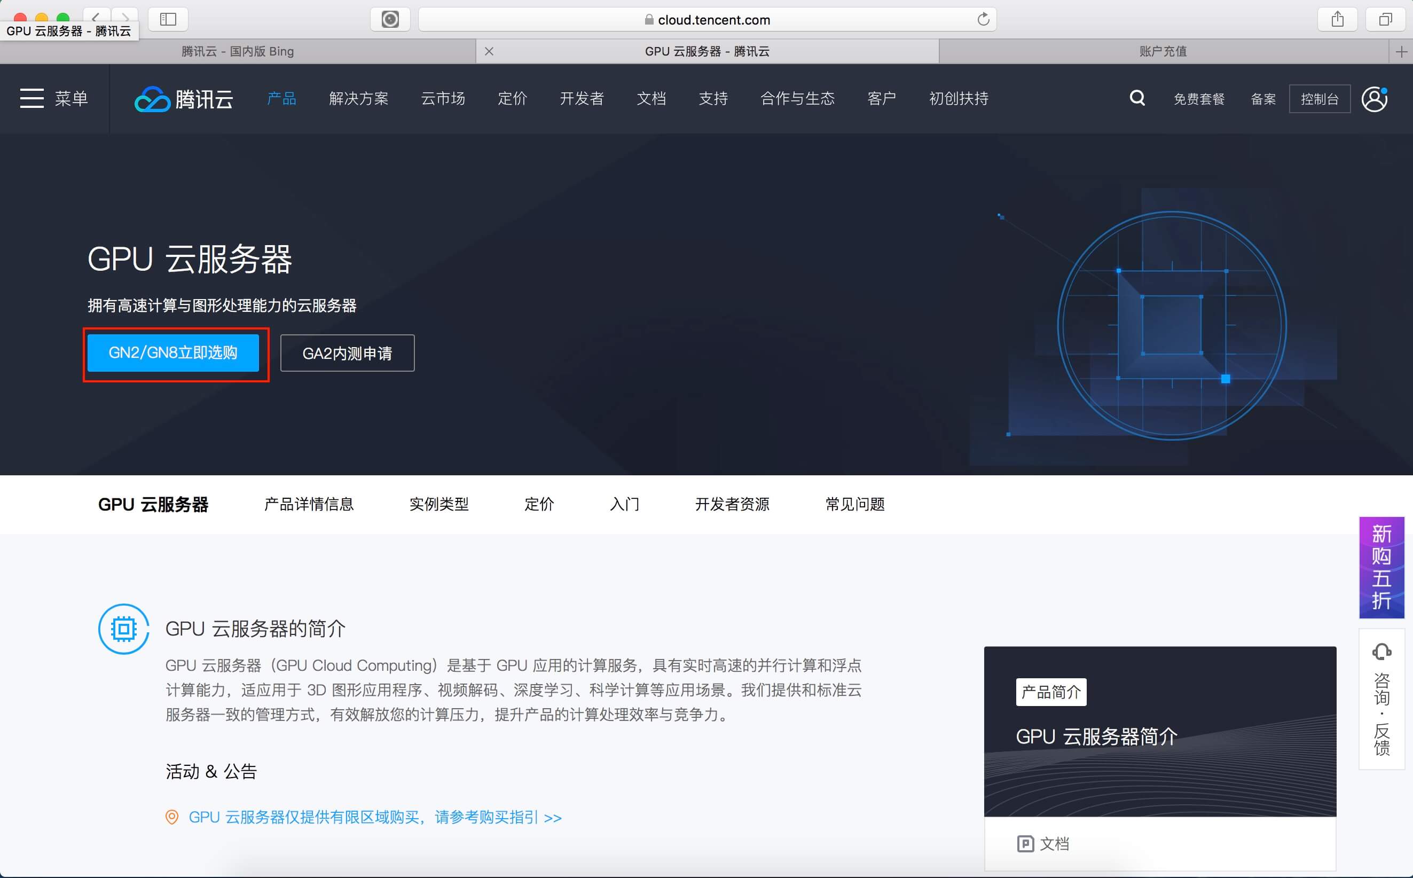Close the GPU 云服务器 tab

(489, 51)
